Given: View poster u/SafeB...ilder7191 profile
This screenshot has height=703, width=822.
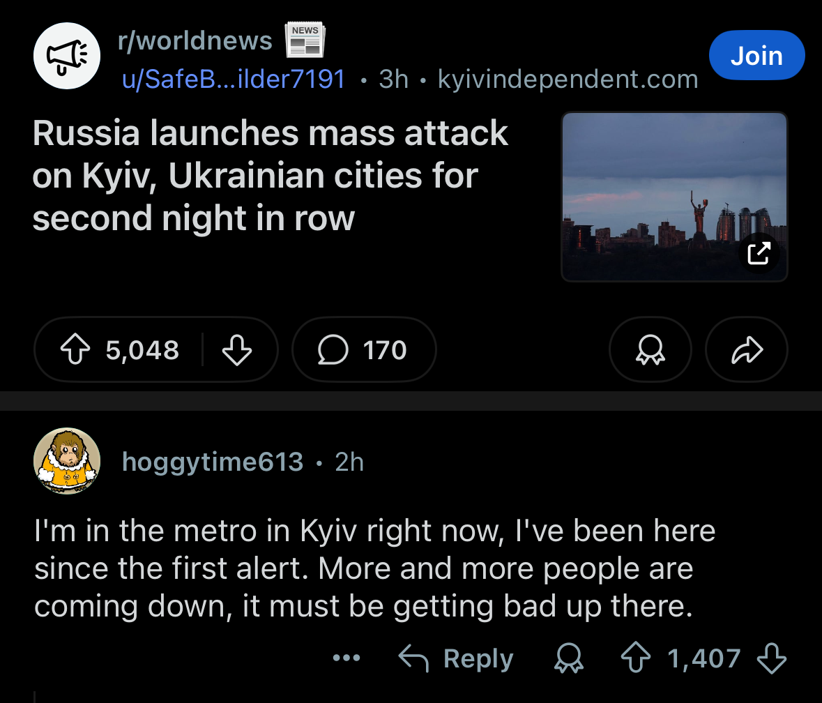Looking at the screenshot, I should 234,80.
